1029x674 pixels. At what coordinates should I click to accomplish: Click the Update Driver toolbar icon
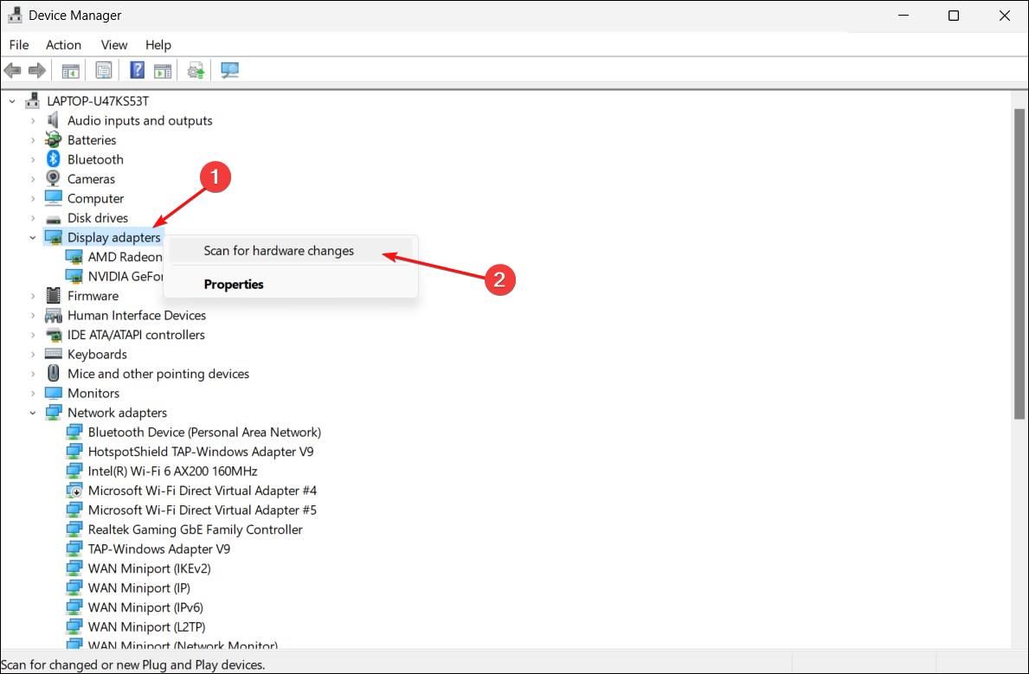pos(195,69)
